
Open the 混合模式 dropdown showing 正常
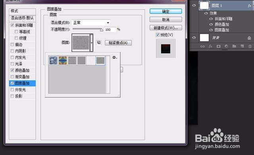click(91, 23)
